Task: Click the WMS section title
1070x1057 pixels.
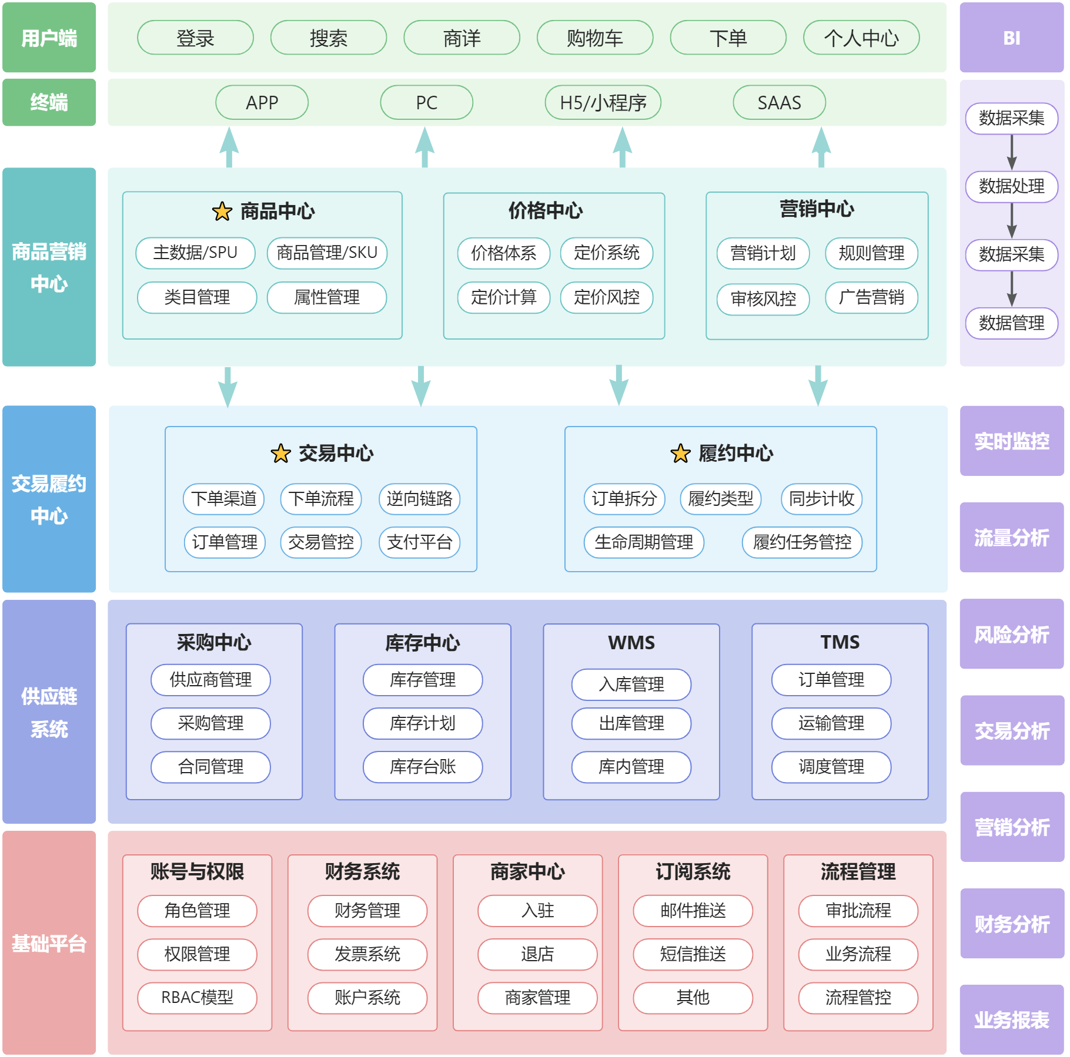Action: [631, 642]
